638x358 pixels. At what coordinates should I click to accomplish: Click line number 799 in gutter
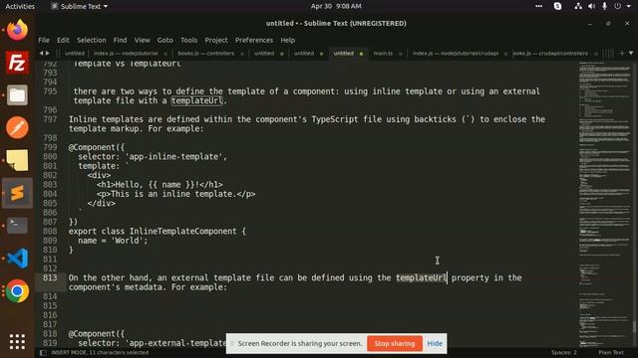point(50,147)
